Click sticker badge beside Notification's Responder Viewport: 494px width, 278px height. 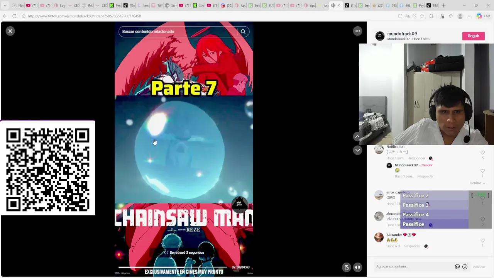431,158
